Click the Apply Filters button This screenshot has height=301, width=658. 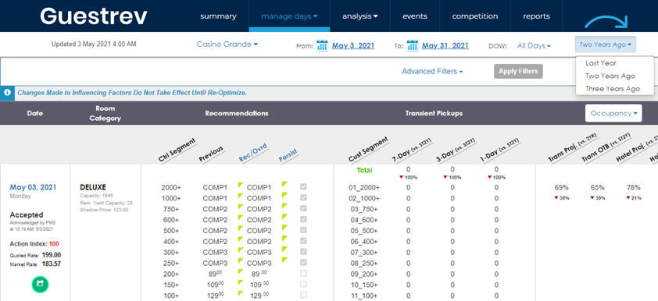click(518, 71)
